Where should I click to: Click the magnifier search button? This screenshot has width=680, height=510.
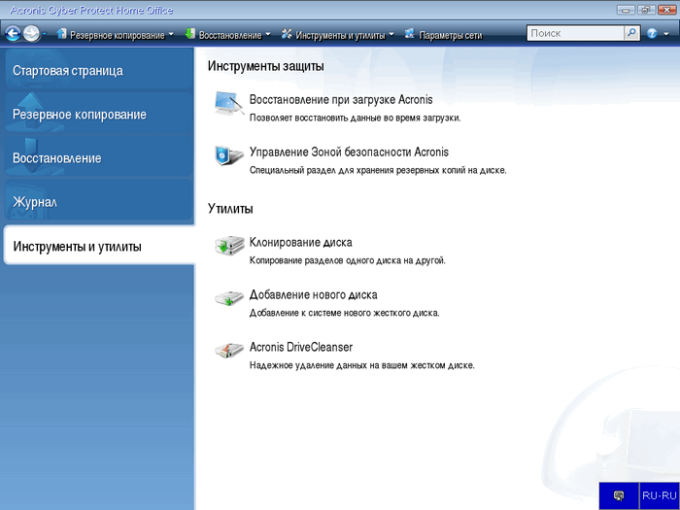[631, 33]
